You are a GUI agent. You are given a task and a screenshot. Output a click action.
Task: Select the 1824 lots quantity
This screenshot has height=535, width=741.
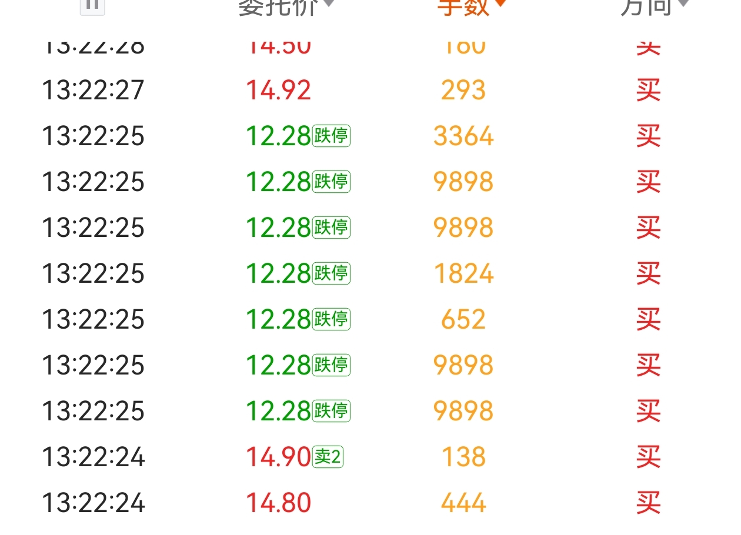(x=463, y=274)
